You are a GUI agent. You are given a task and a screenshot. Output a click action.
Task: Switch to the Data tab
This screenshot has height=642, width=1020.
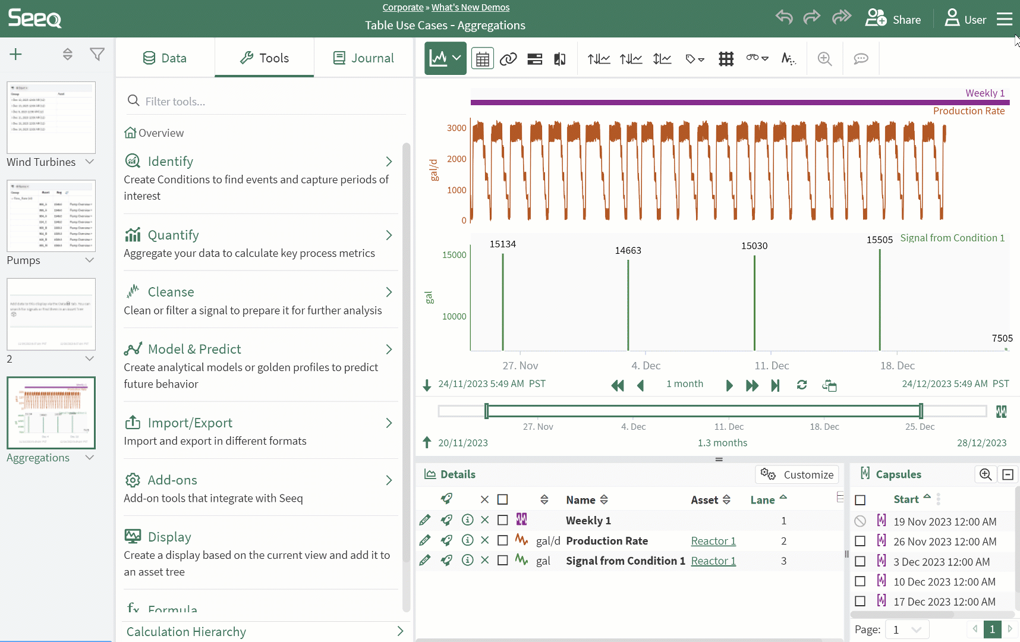(x=165, y=58)
